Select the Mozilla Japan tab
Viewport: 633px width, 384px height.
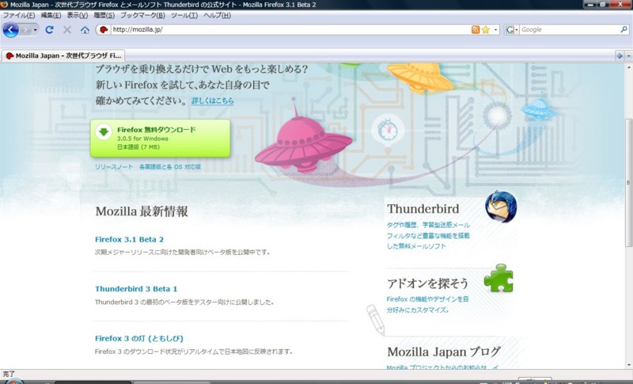pos(63,55)
